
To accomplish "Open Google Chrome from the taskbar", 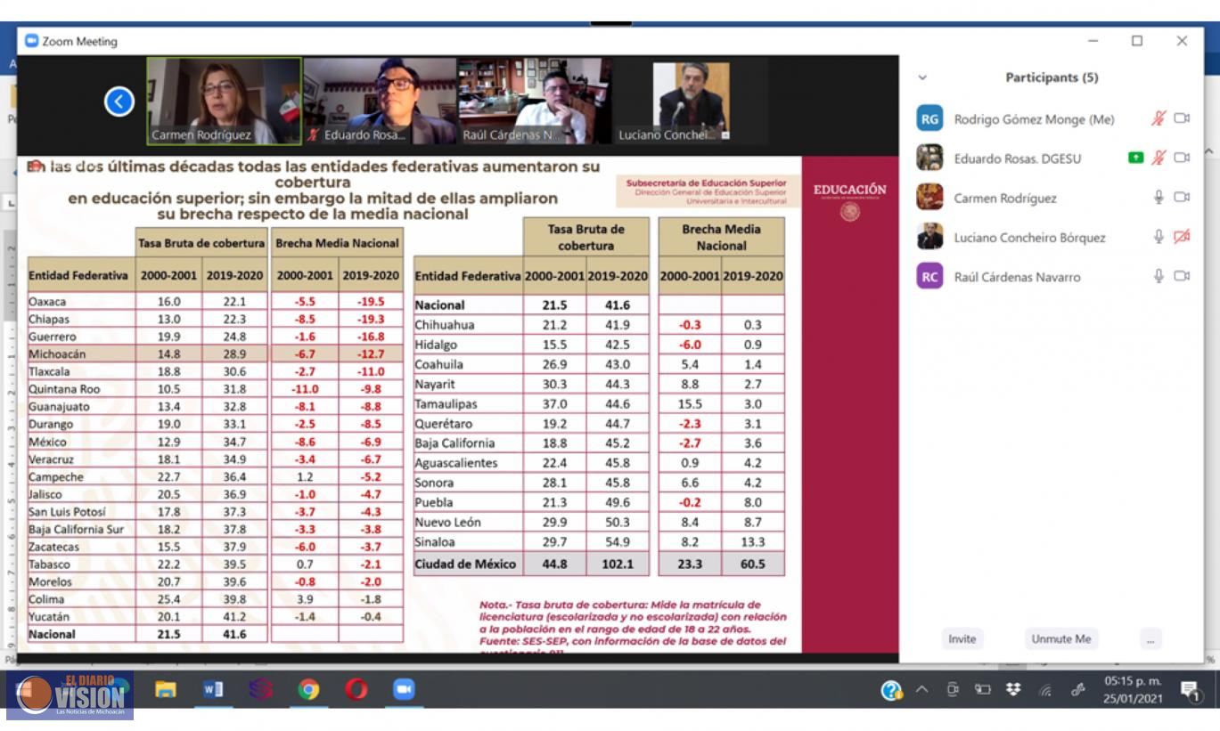I will (308, 689).
